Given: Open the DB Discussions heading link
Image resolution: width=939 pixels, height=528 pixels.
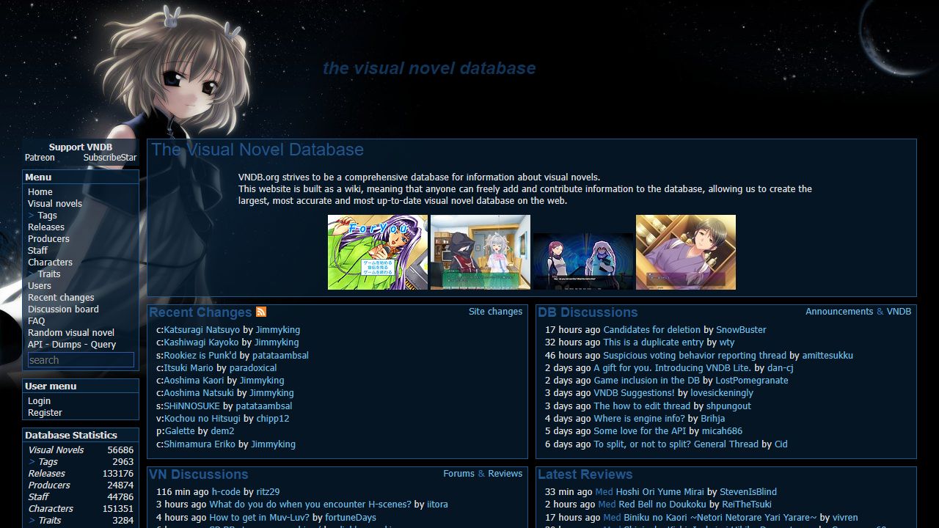Looking at the screenshot, I should tap(588, 312).
